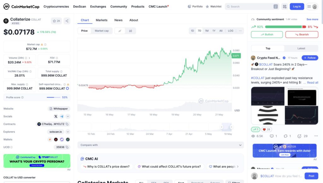Switch community feed to Latest
Viewport: 323px width, 183px height.
(301, 48)
